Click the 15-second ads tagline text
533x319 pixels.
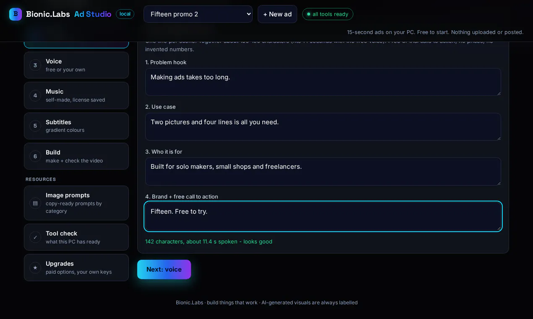point(435,32)
